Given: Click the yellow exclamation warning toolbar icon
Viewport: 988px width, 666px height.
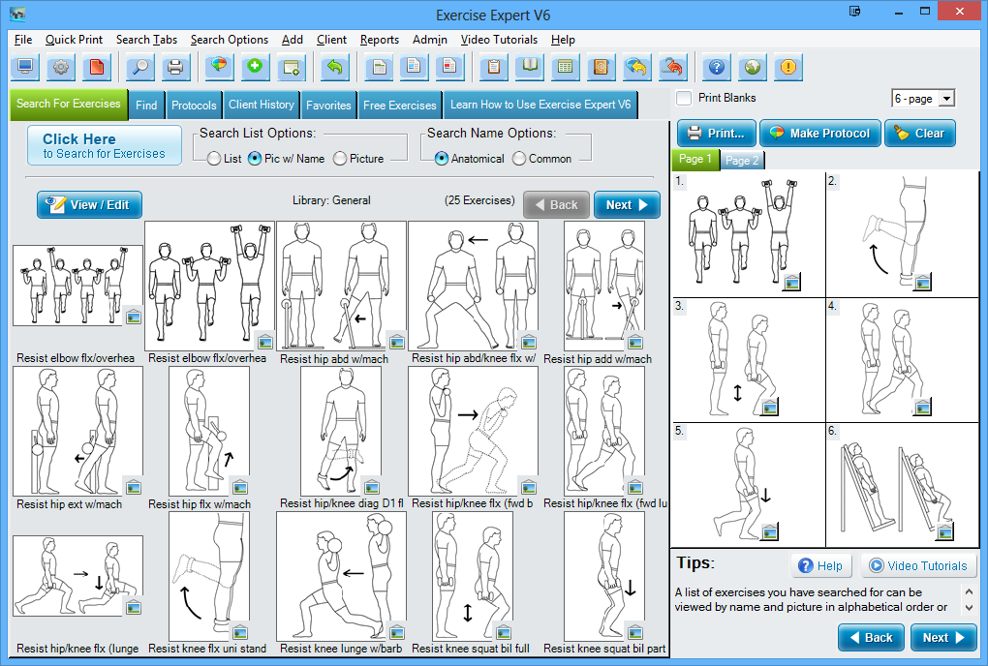Looking at the screenshot, I should pos(788,67).
